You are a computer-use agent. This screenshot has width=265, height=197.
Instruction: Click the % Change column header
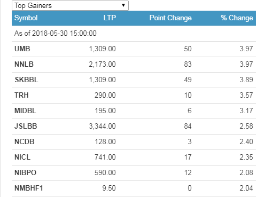[237, 18]
